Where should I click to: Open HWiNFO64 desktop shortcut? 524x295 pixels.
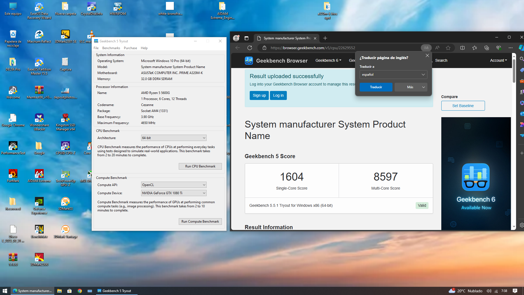pos(118,9)
